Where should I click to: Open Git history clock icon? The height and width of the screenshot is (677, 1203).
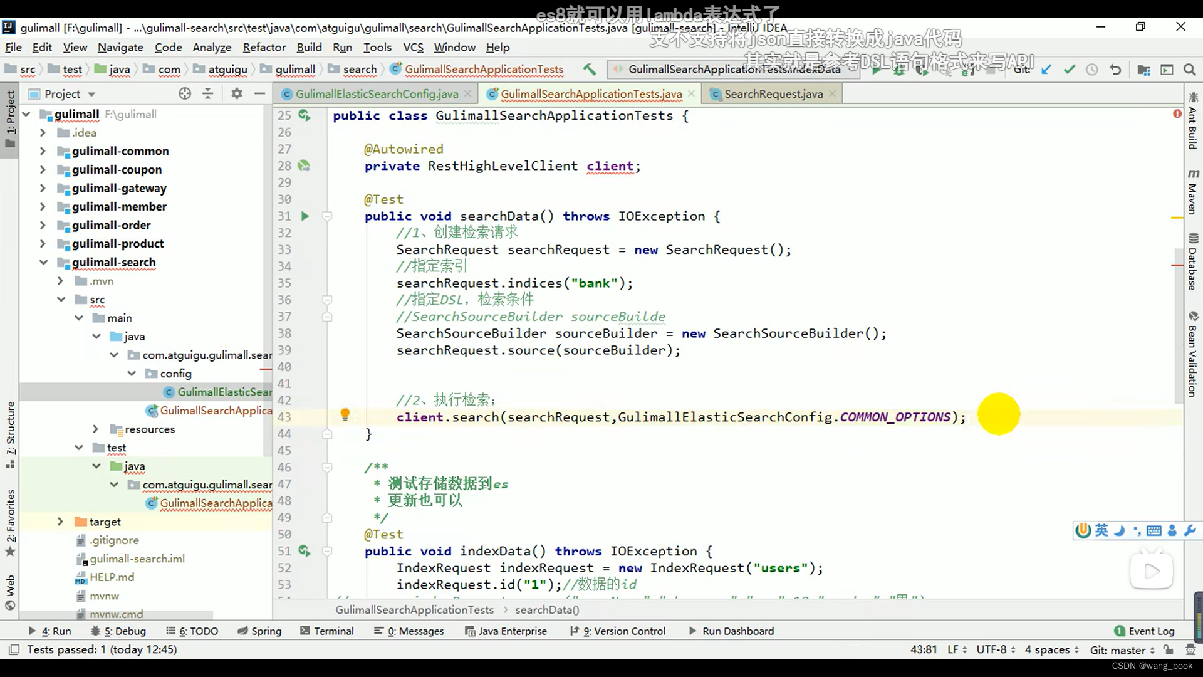tap(1092, 70)
